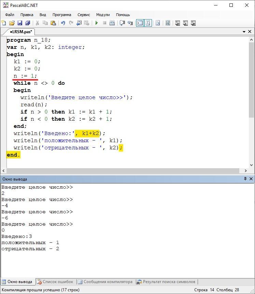
Task: Switch to Список ошибок tab
Action: point(55,282)
